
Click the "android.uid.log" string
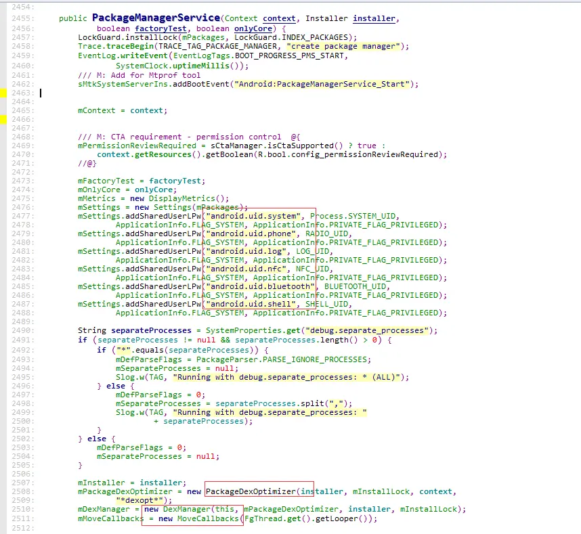246,252
